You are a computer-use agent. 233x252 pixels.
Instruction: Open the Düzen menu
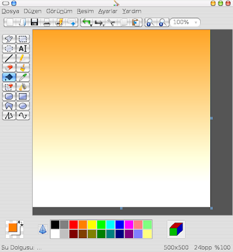tap(32, 11)
